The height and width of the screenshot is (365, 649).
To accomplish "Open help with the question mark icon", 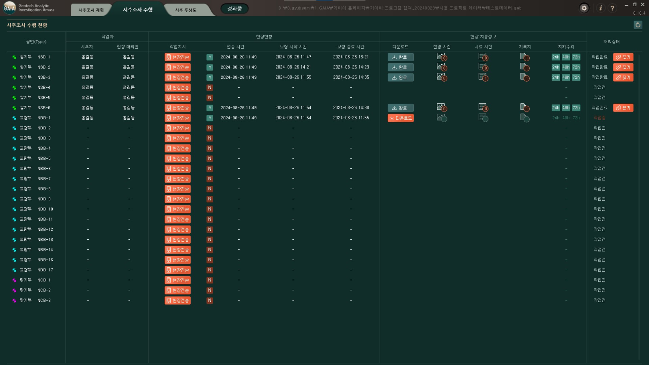I will pyautogui.click(x=612, y=8).
